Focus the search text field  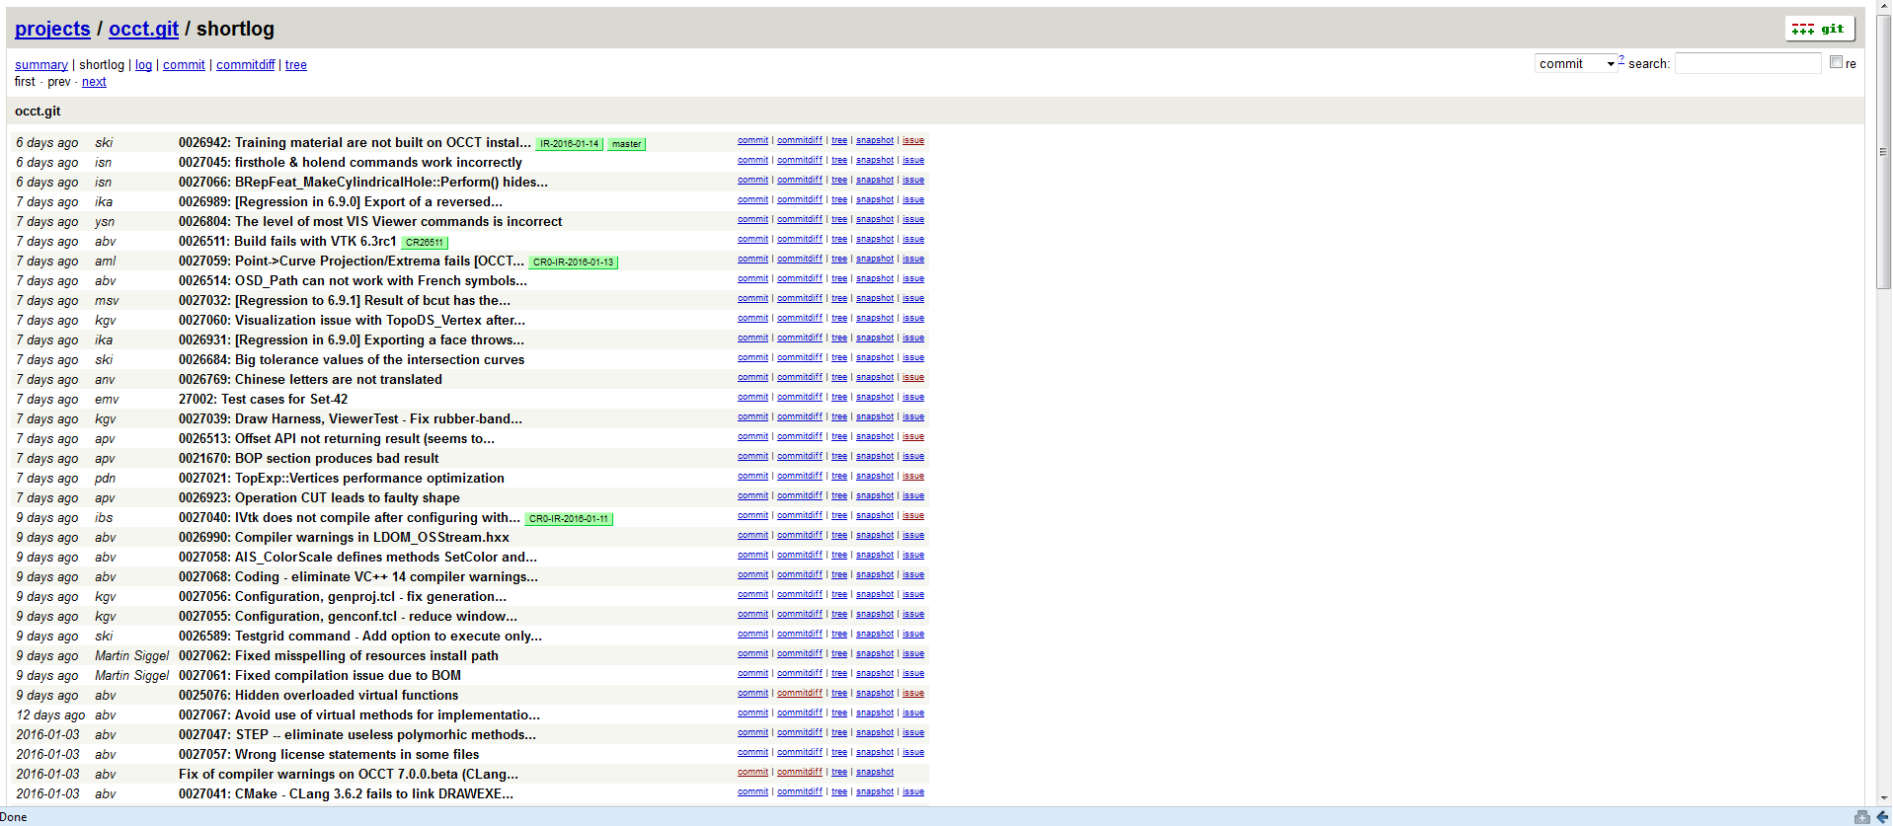coord(1747,64)
